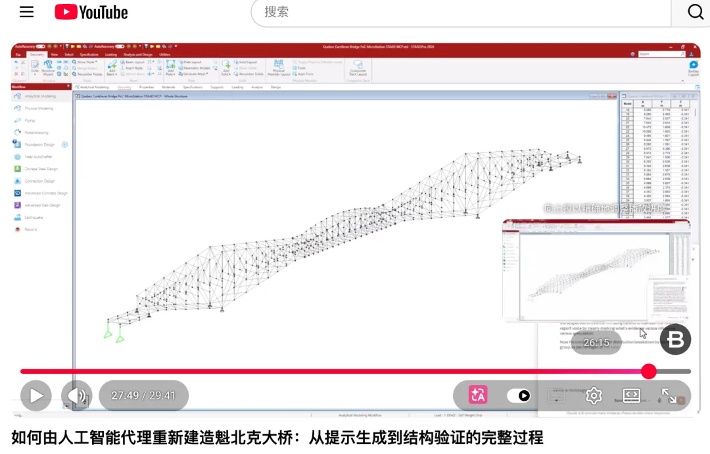The height and width of the screenshot is (454, 710).
Task: Click the plus icon beside Foundation Design
Action: click(x=64, y=145)
